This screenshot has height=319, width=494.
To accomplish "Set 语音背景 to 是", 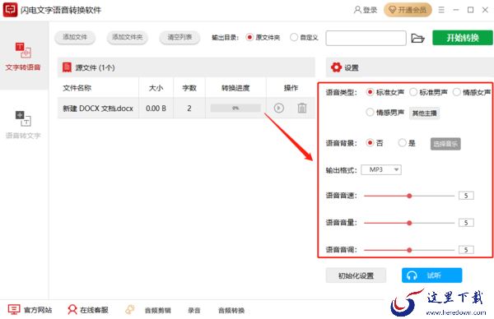I will (x=403, y=143).
